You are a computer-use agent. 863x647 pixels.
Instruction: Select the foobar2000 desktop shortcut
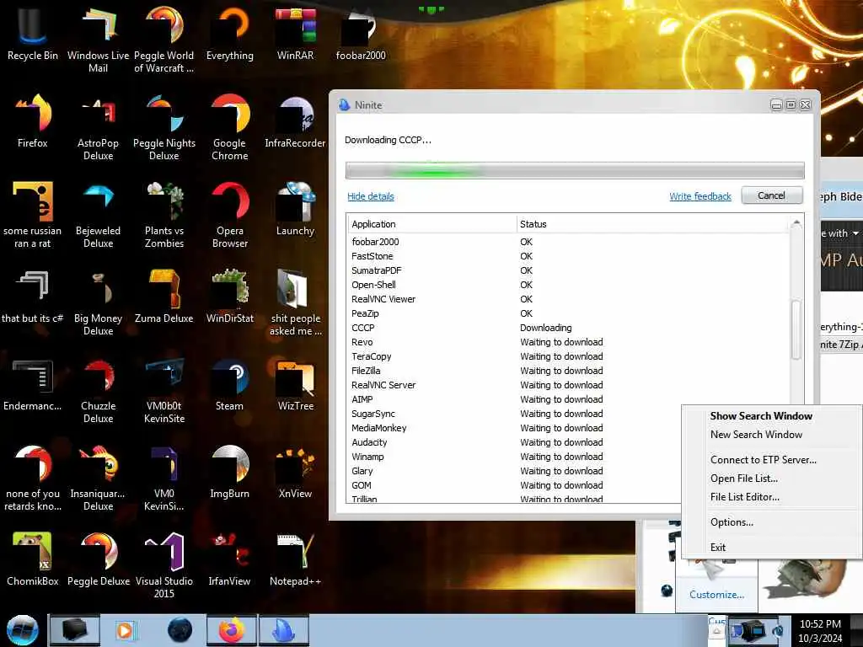361,34
